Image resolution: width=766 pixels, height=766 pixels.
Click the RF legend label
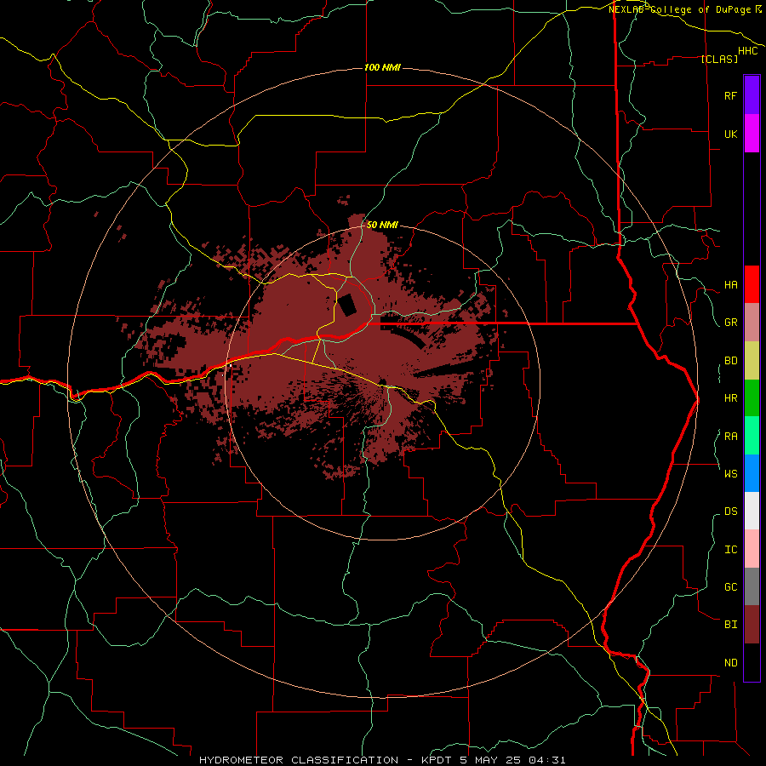point(730,95)
